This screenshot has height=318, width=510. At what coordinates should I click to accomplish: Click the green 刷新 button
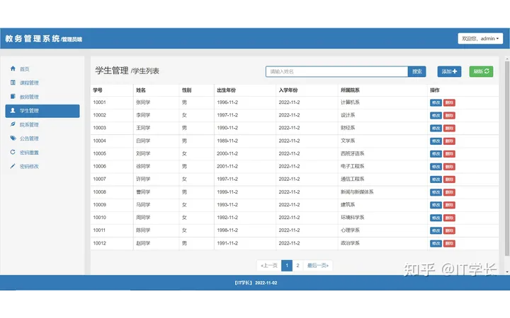click(481, 71)
